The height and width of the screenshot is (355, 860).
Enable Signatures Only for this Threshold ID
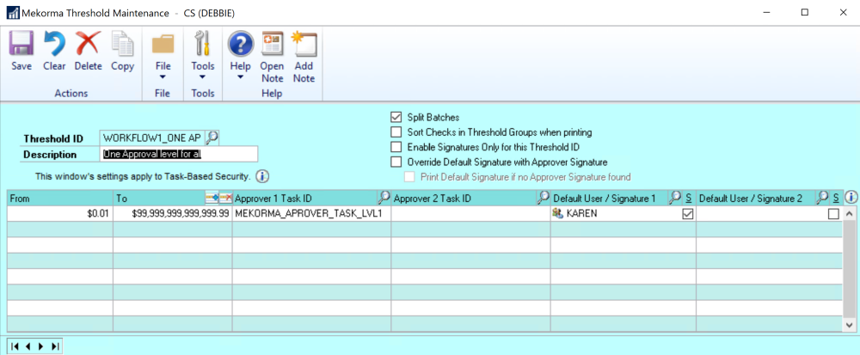(x=396, y=147)
